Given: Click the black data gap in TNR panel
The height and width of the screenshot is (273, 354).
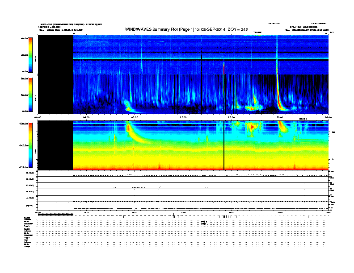Looking at the screenshot, I should [x=55, y=145].
